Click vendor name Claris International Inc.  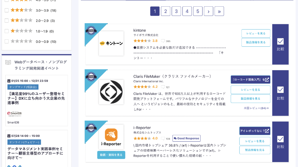point(148,81)
